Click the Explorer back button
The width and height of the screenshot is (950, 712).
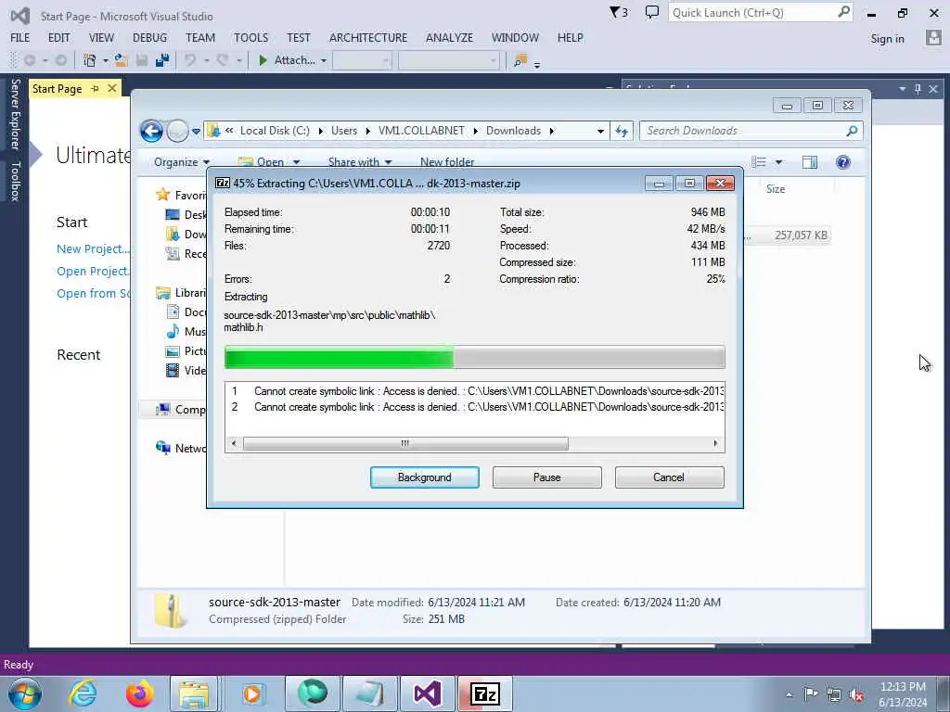point(151,131)
